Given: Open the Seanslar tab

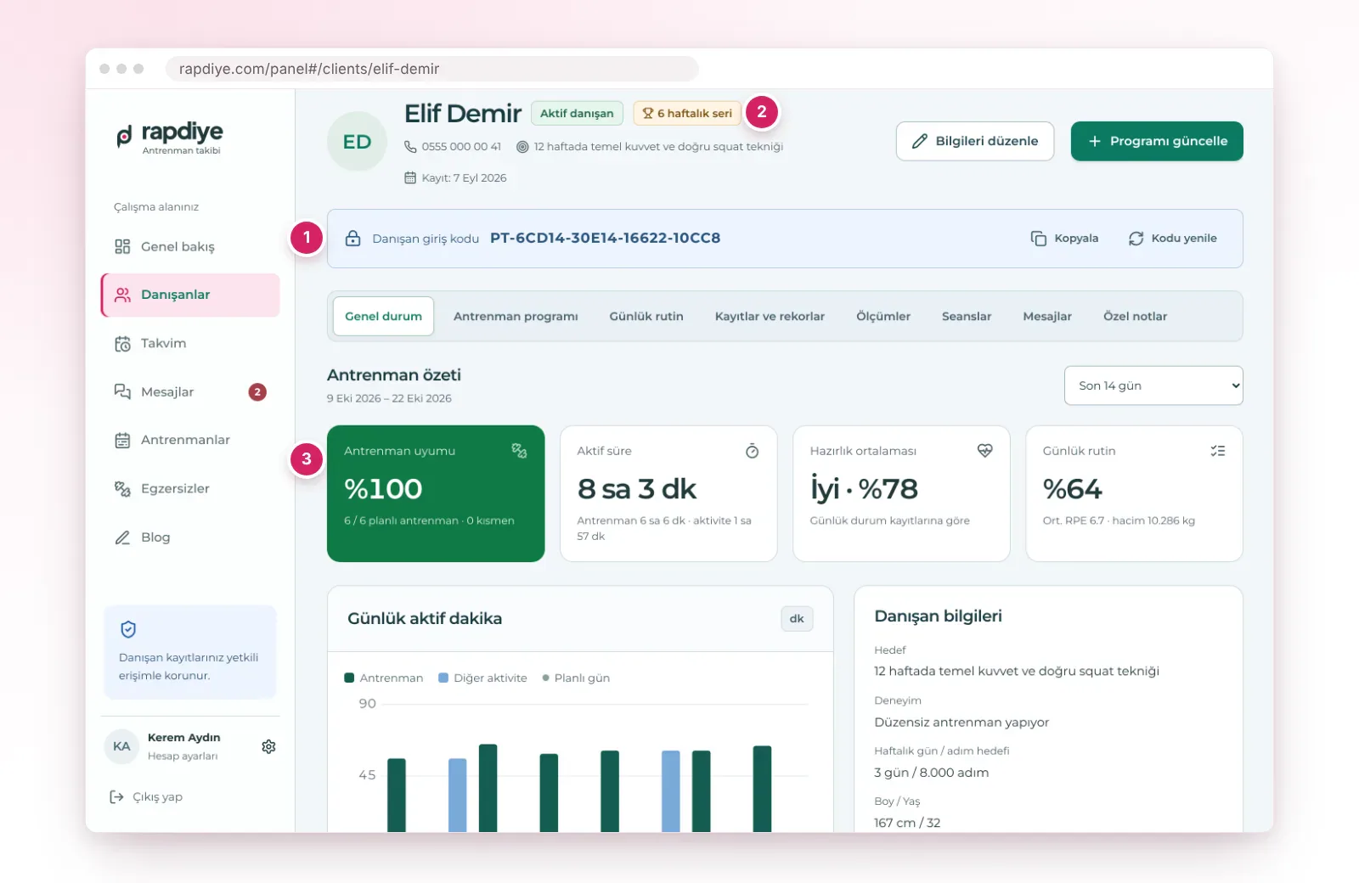Looking at the screenshot, I should point(967,316).
